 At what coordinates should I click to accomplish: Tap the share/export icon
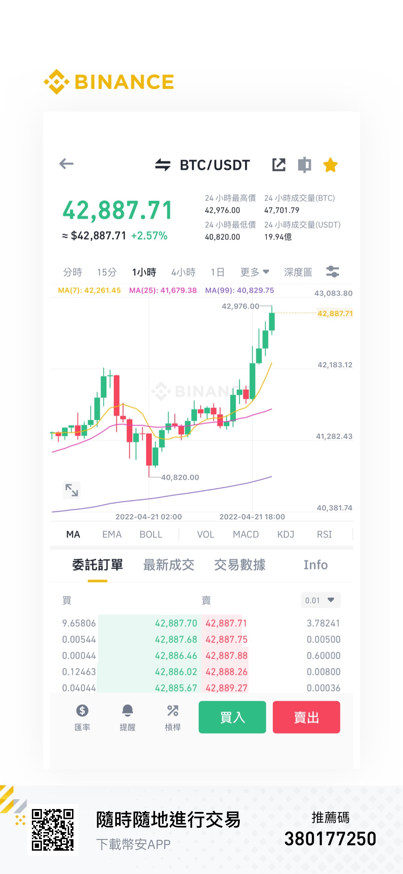pyautogui.click(x=279, y=165)
